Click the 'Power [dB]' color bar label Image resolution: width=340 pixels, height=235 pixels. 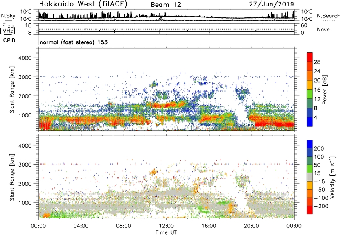click(x=325, y=90)
